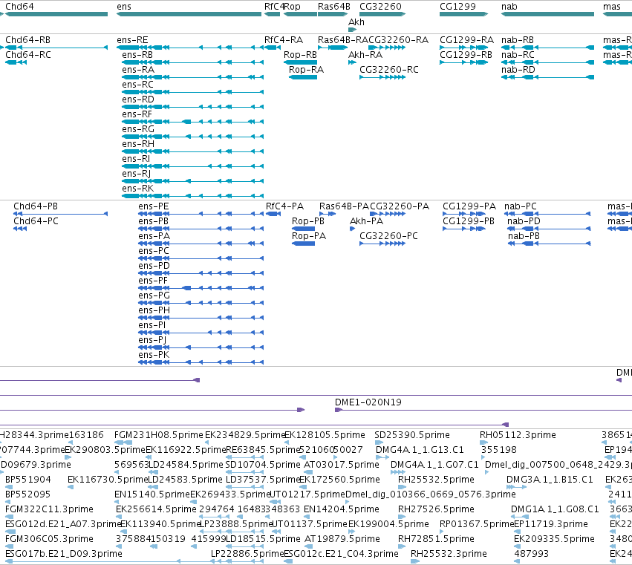Click the CG32260-PC protein label
The height and width of the screenshot is (565, 632).
pyautogui.click(x=388, y=236)
